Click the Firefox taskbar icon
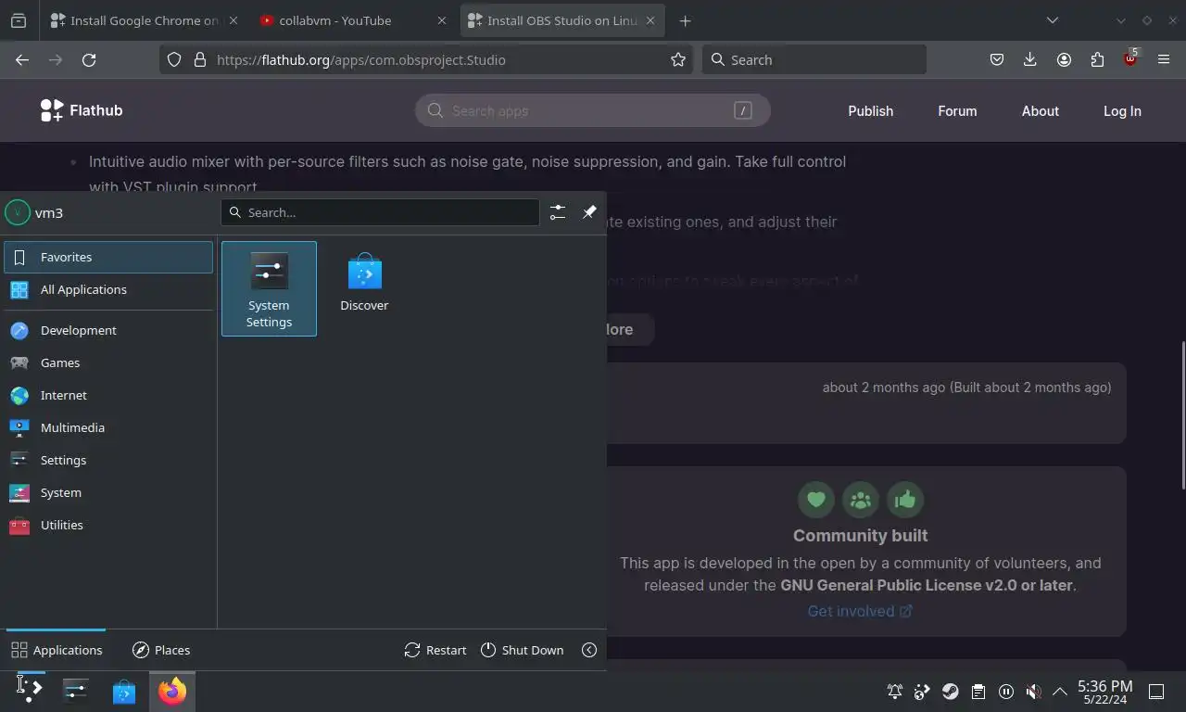The width and height of the screenshot is (1186, 712). point(171,691)
